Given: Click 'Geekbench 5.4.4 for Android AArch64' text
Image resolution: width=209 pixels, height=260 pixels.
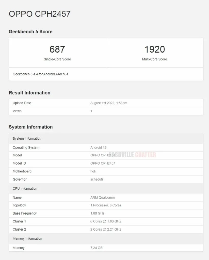Looking at the screenshot, I should coord(40,74).
